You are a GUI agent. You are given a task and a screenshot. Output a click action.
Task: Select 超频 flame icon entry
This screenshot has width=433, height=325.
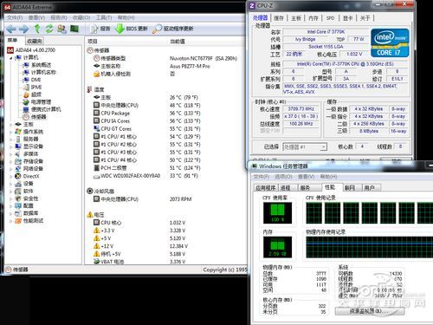[33, 94]
